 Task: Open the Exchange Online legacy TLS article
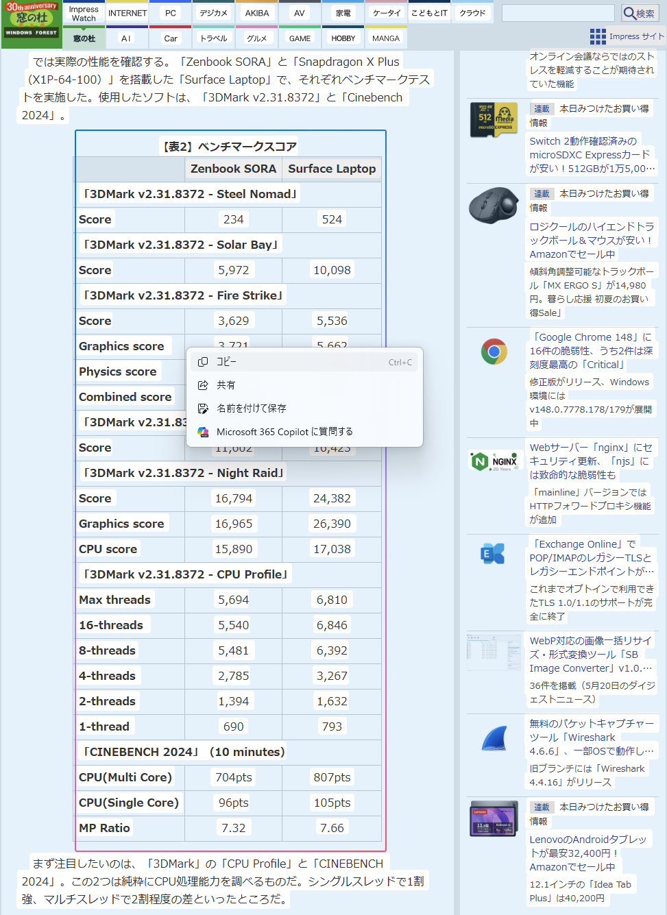pyautogui.click(x=592, y=557)
